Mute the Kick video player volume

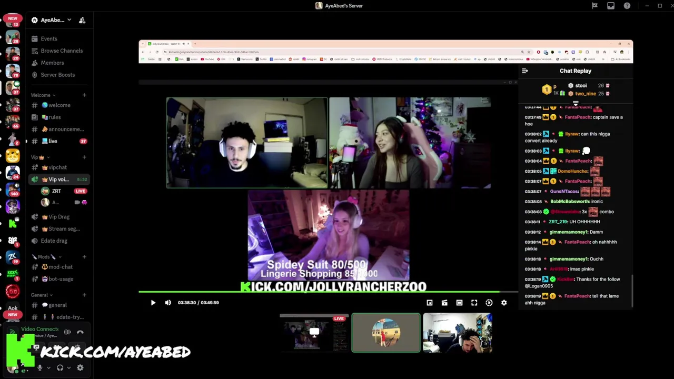tap(168, 303)
